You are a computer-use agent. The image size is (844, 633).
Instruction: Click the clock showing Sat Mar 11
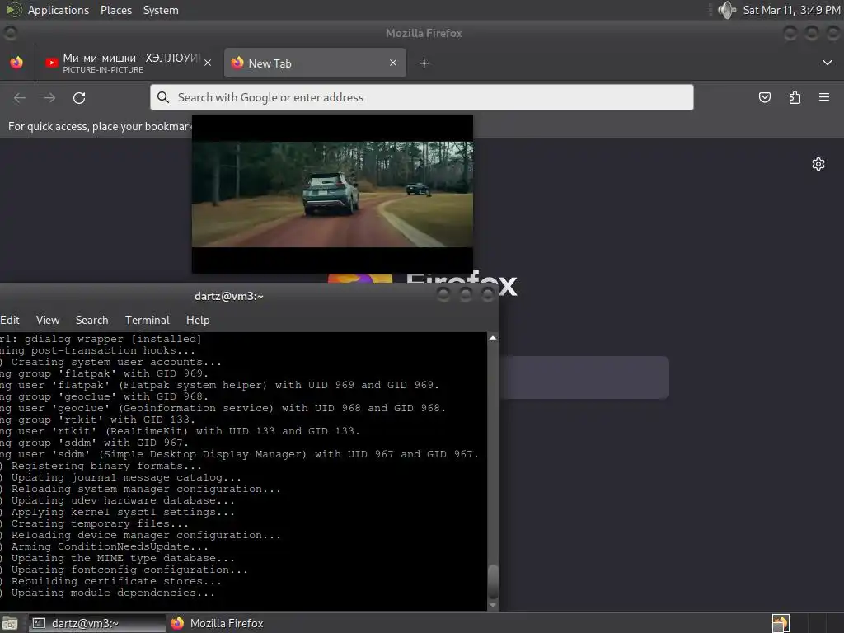click(792, 10)
